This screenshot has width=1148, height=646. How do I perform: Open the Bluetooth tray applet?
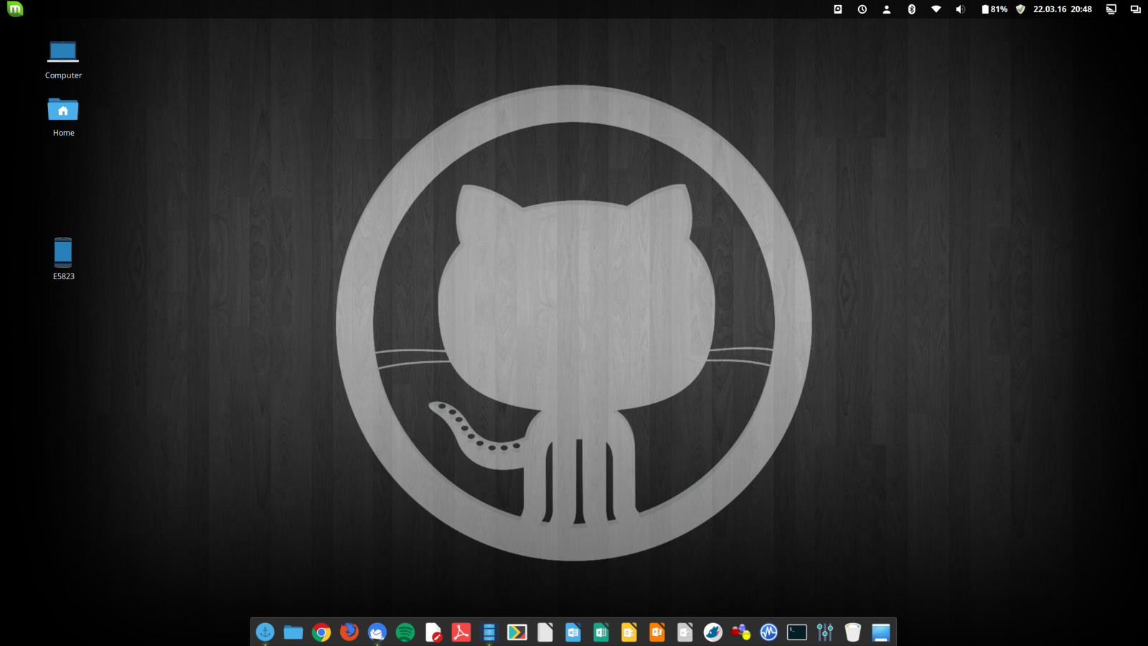(x=912, y=9)
